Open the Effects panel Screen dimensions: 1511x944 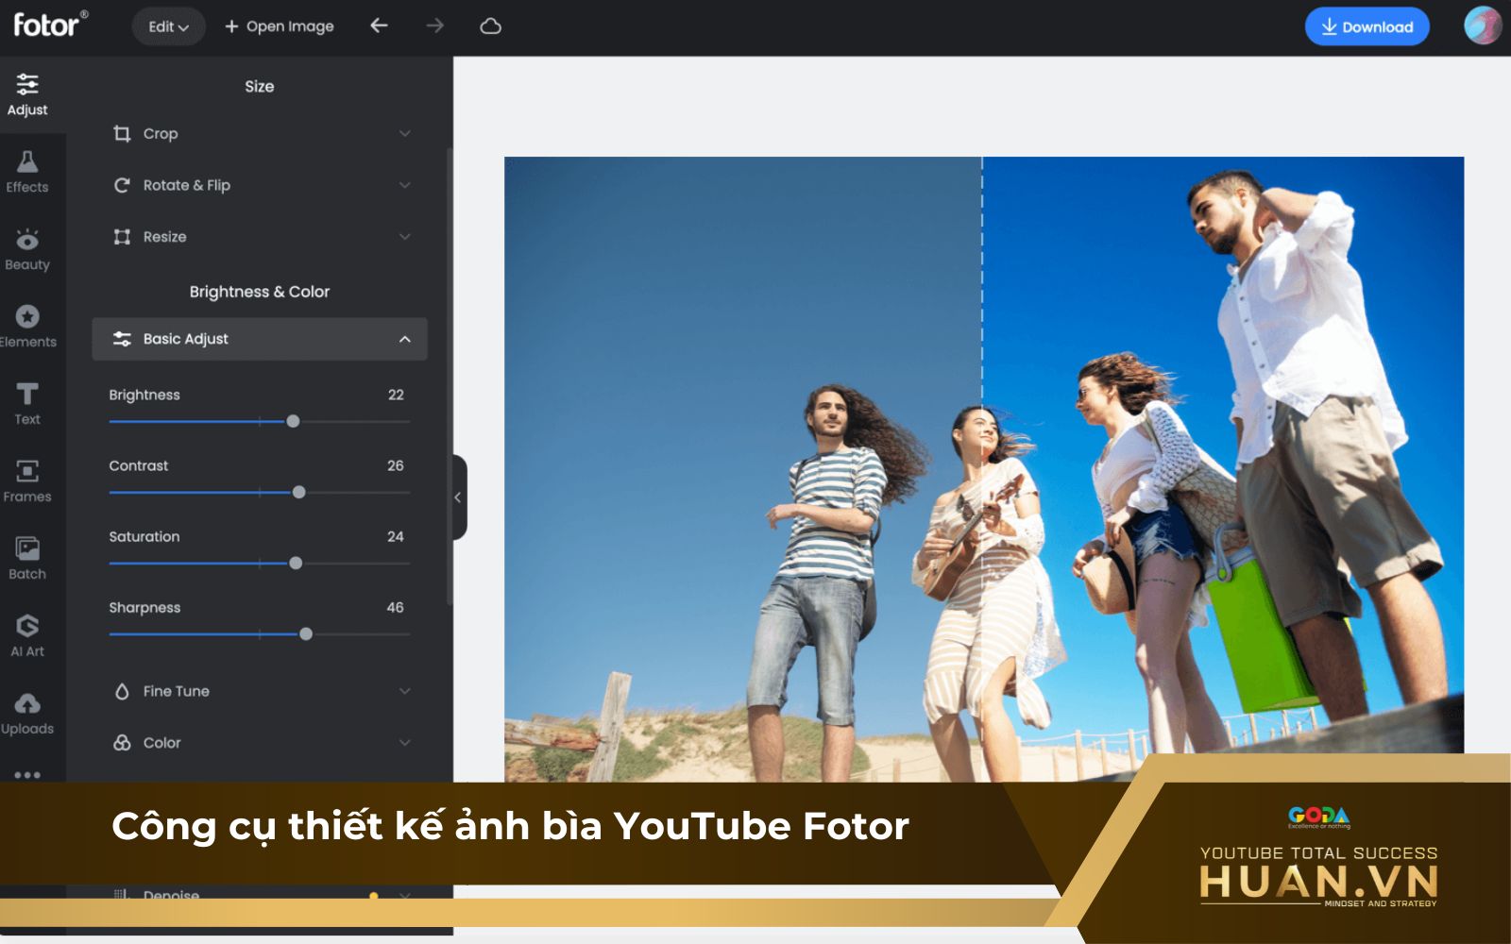pyautogui.click(x=27, y=172)
